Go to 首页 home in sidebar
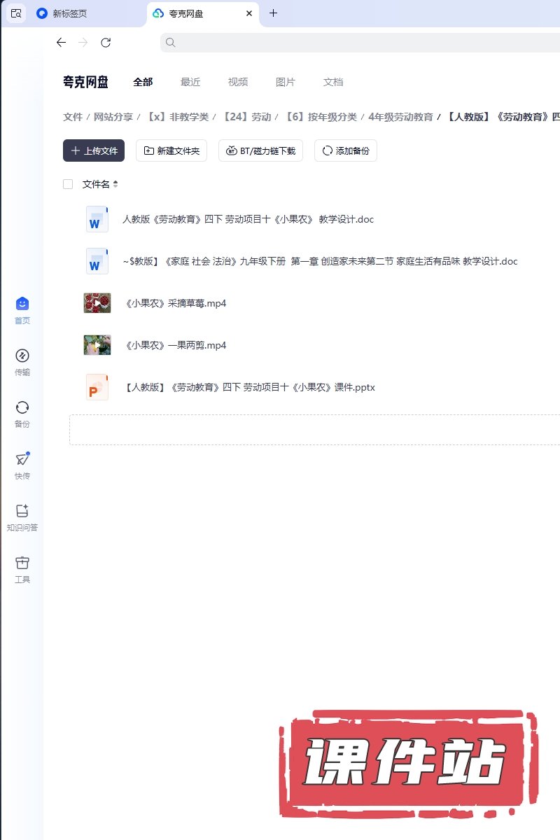The width and height of the screenshot is (560, 840). [22, 304]
